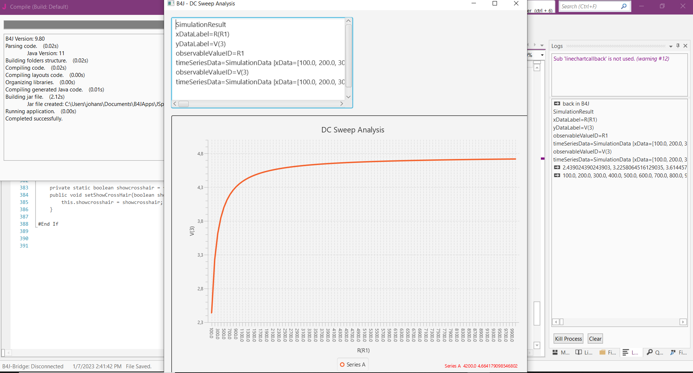Click 'SimulationResult' entry in the Logs list

(574, 112)
